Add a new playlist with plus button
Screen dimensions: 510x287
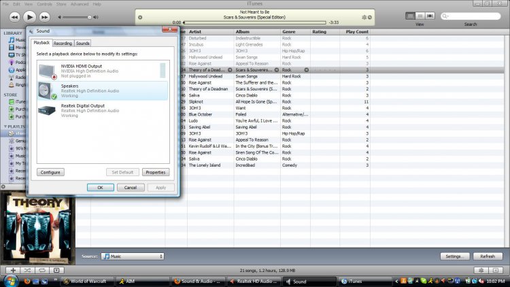click(13, 270)
